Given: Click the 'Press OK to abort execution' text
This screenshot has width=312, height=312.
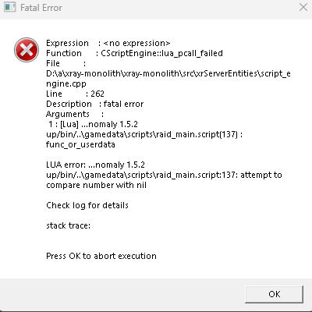Looking at the screenshot, I should pos(101,256).
